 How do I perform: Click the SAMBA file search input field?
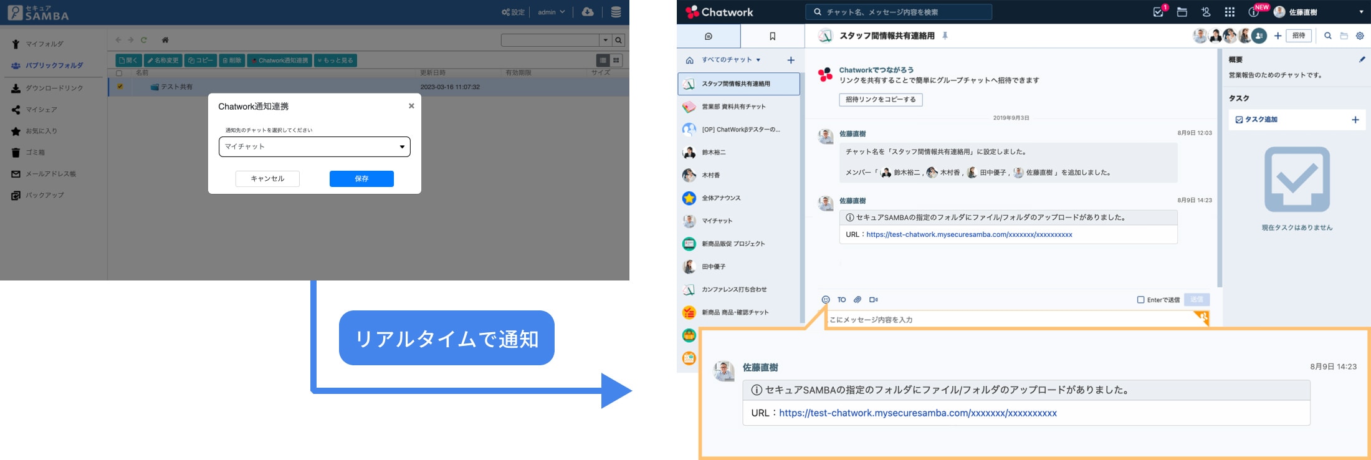(x=550, y=40)
